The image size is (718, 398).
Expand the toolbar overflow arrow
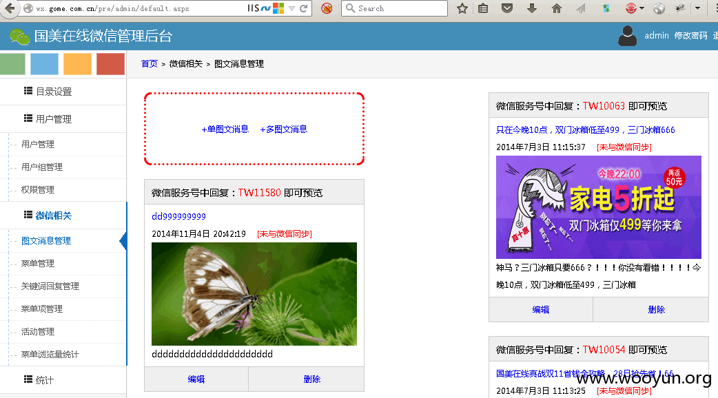click(x=697, y=8)
